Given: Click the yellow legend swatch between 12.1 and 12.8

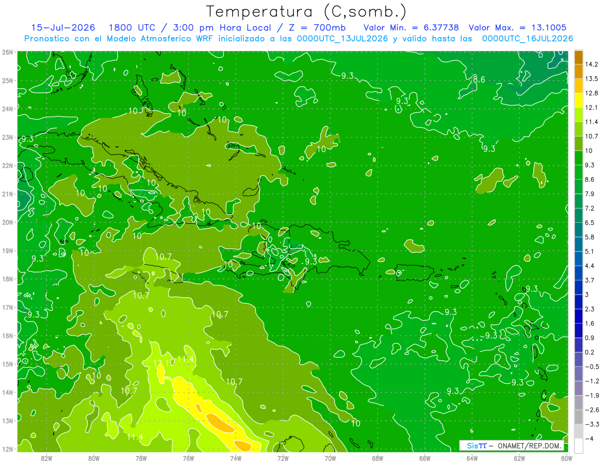Looking at the screenshot, I should pyautogui.click(x=578, y=100).
